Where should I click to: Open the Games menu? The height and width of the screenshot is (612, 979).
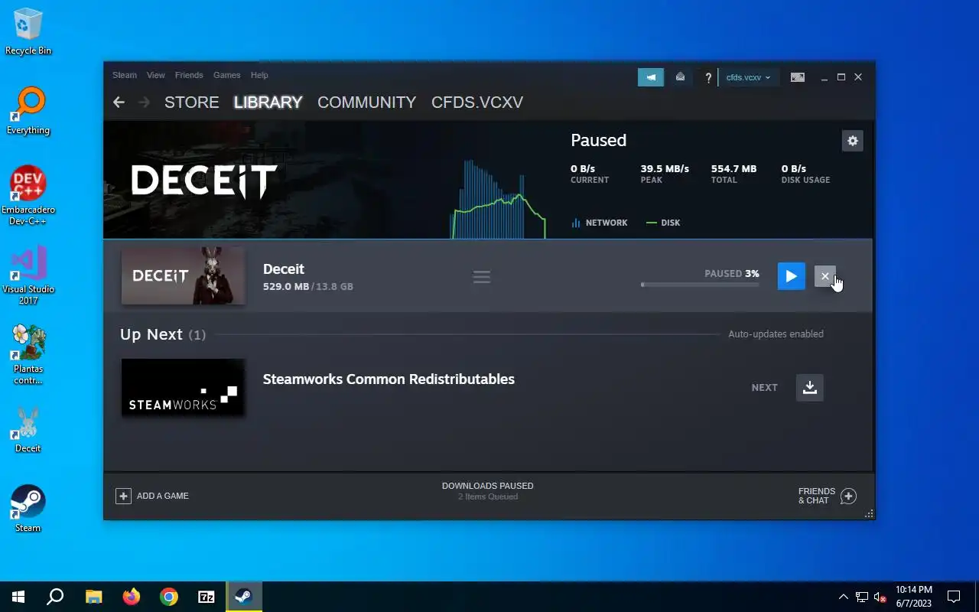pyautogui.click(x=226, y=75)
